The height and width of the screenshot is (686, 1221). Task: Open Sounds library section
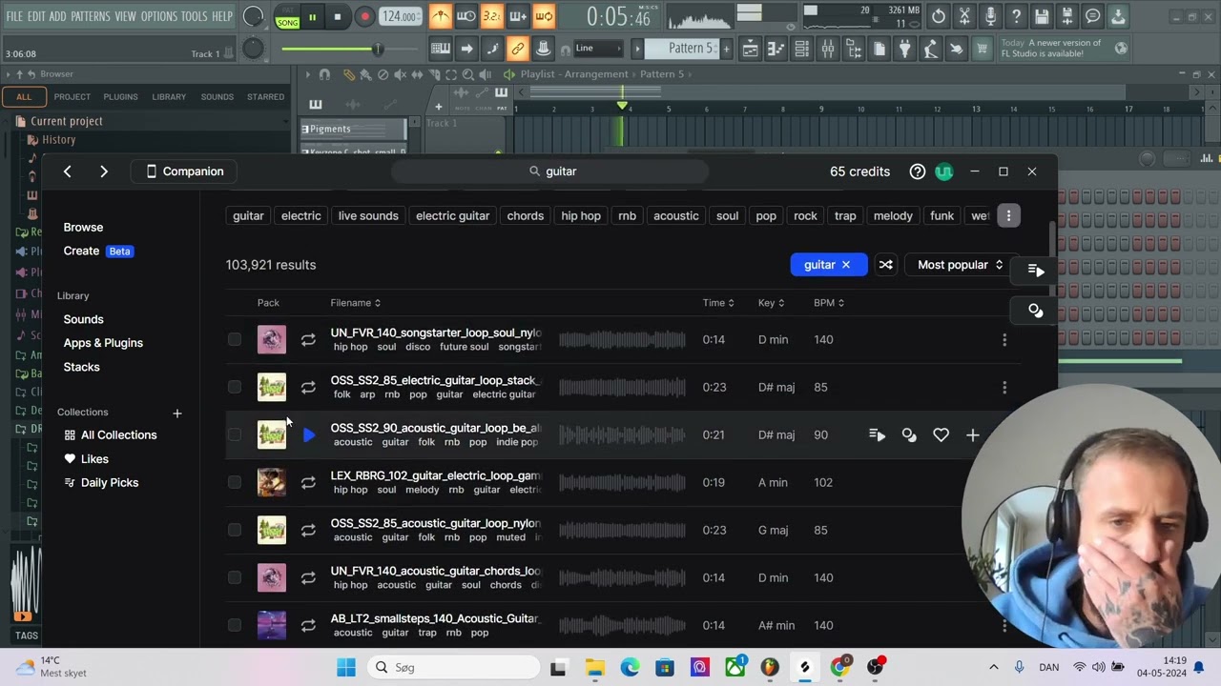83,319
